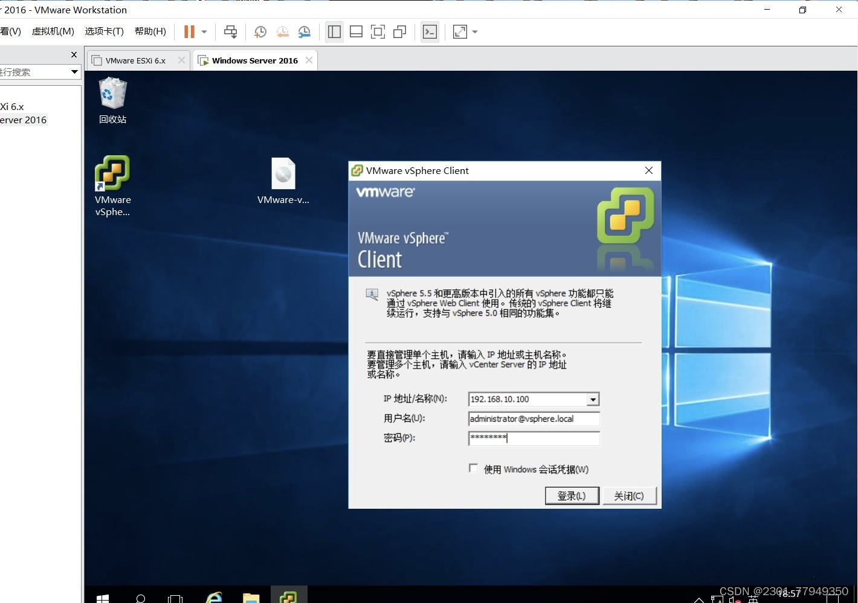Open the 查看(V) menu
858x603 pixels.
(x=10, y=31)
